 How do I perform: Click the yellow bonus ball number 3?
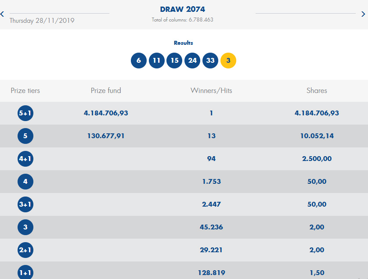pyautogui.click(x=228, y=61)
